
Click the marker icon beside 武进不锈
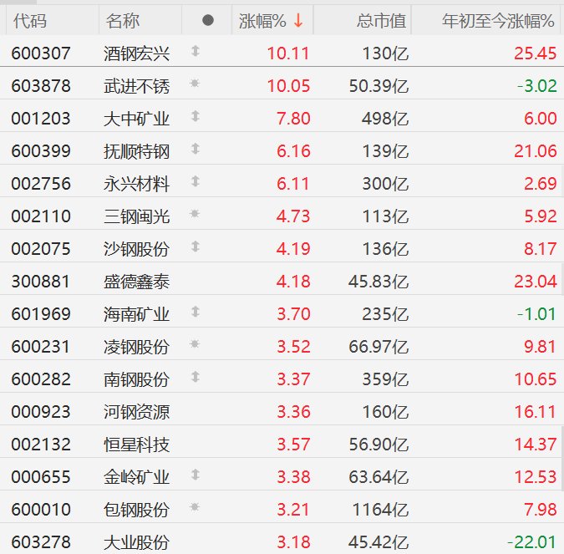[196, 84]
